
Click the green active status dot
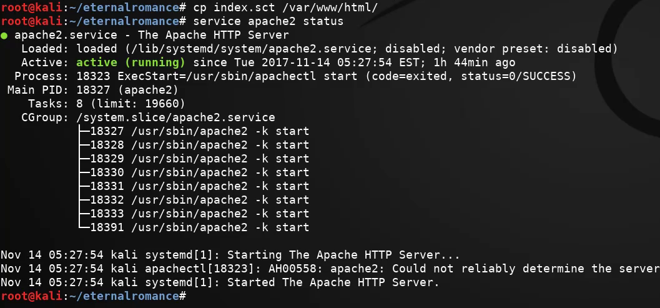pyautogui.click(x=4, y=36)
